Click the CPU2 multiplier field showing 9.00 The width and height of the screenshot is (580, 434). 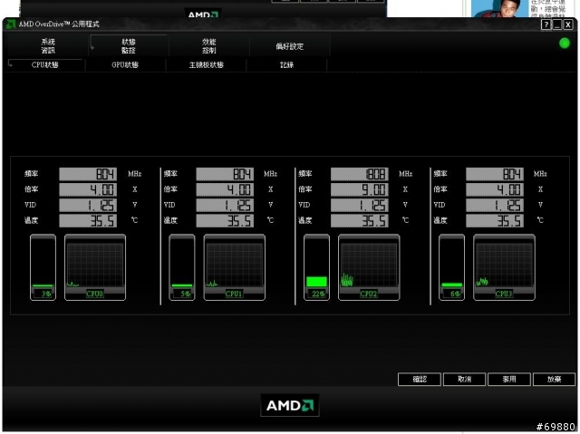(x=360, y=189)
